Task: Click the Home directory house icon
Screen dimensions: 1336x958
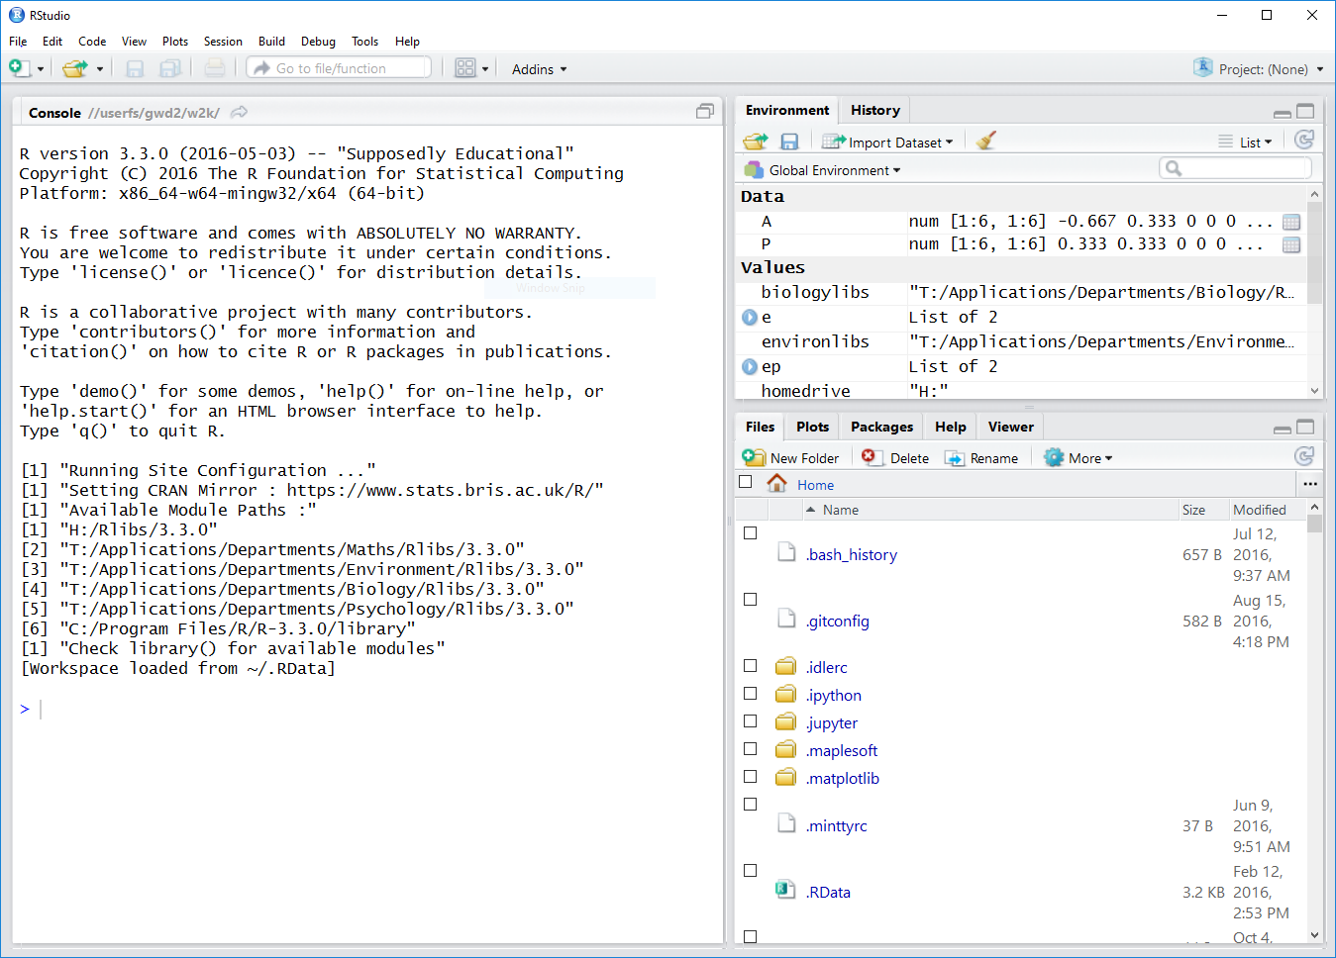Action: tap(777, 484)
